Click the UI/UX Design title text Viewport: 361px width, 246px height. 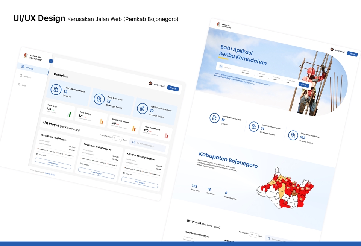(x=39, y=18)
